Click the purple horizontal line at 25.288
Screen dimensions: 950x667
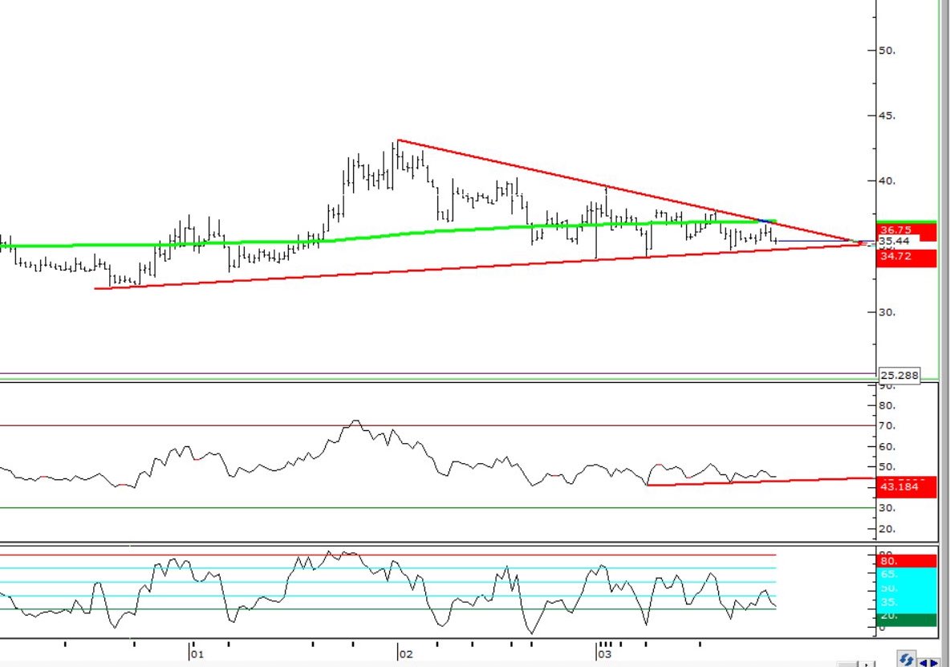436,374
